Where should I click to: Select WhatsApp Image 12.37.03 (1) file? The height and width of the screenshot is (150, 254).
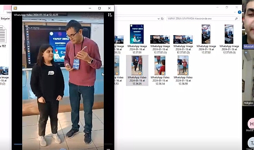coord(229,39)
